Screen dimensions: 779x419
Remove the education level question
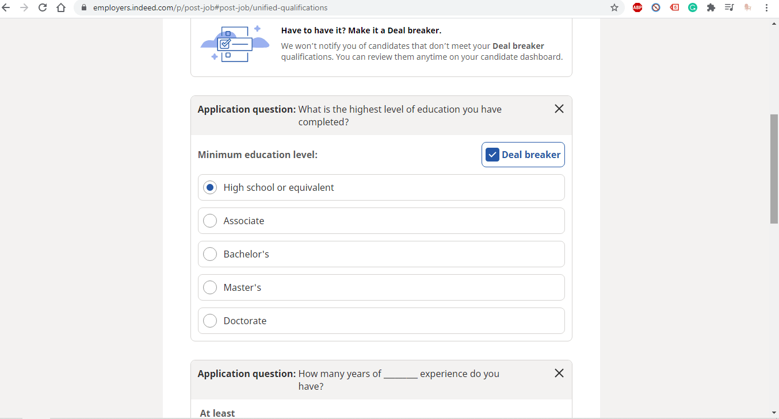tap(559, 108)
